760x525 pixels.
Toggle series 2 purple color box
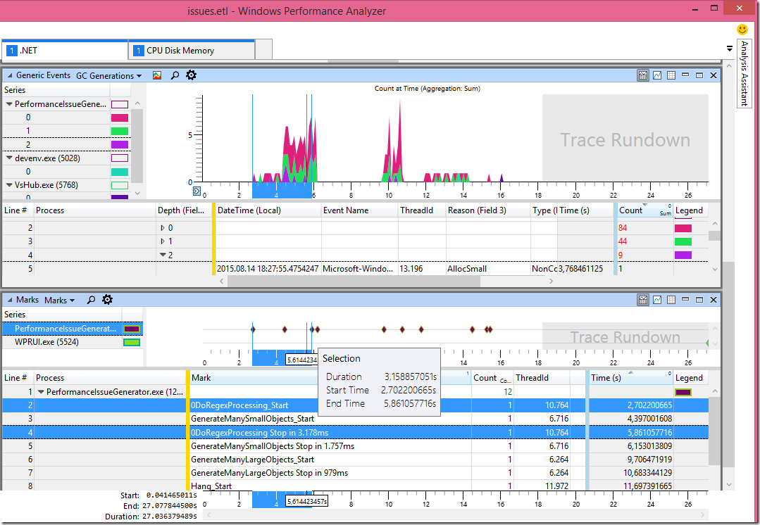(x=120, y=144)
